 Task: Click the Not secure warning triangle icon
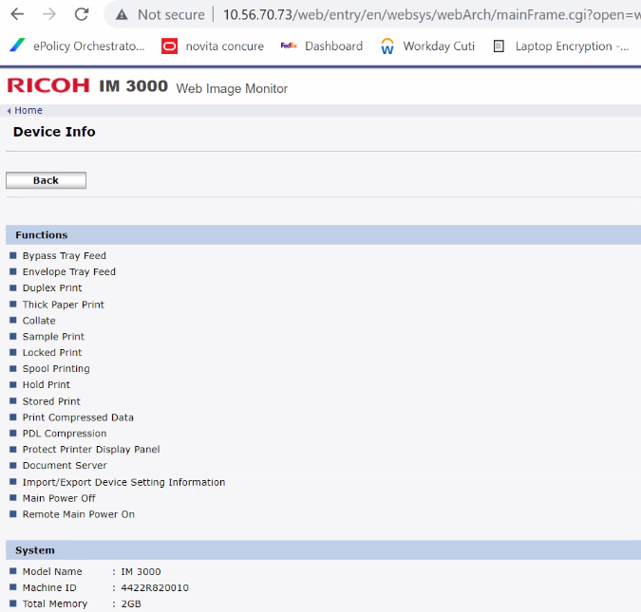(x=122, y=15)
